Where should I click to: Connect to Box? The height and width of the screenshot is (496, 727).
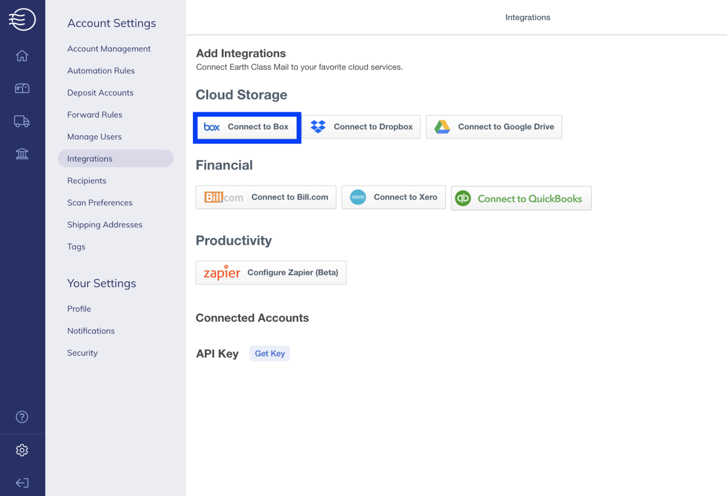point(247,127)
